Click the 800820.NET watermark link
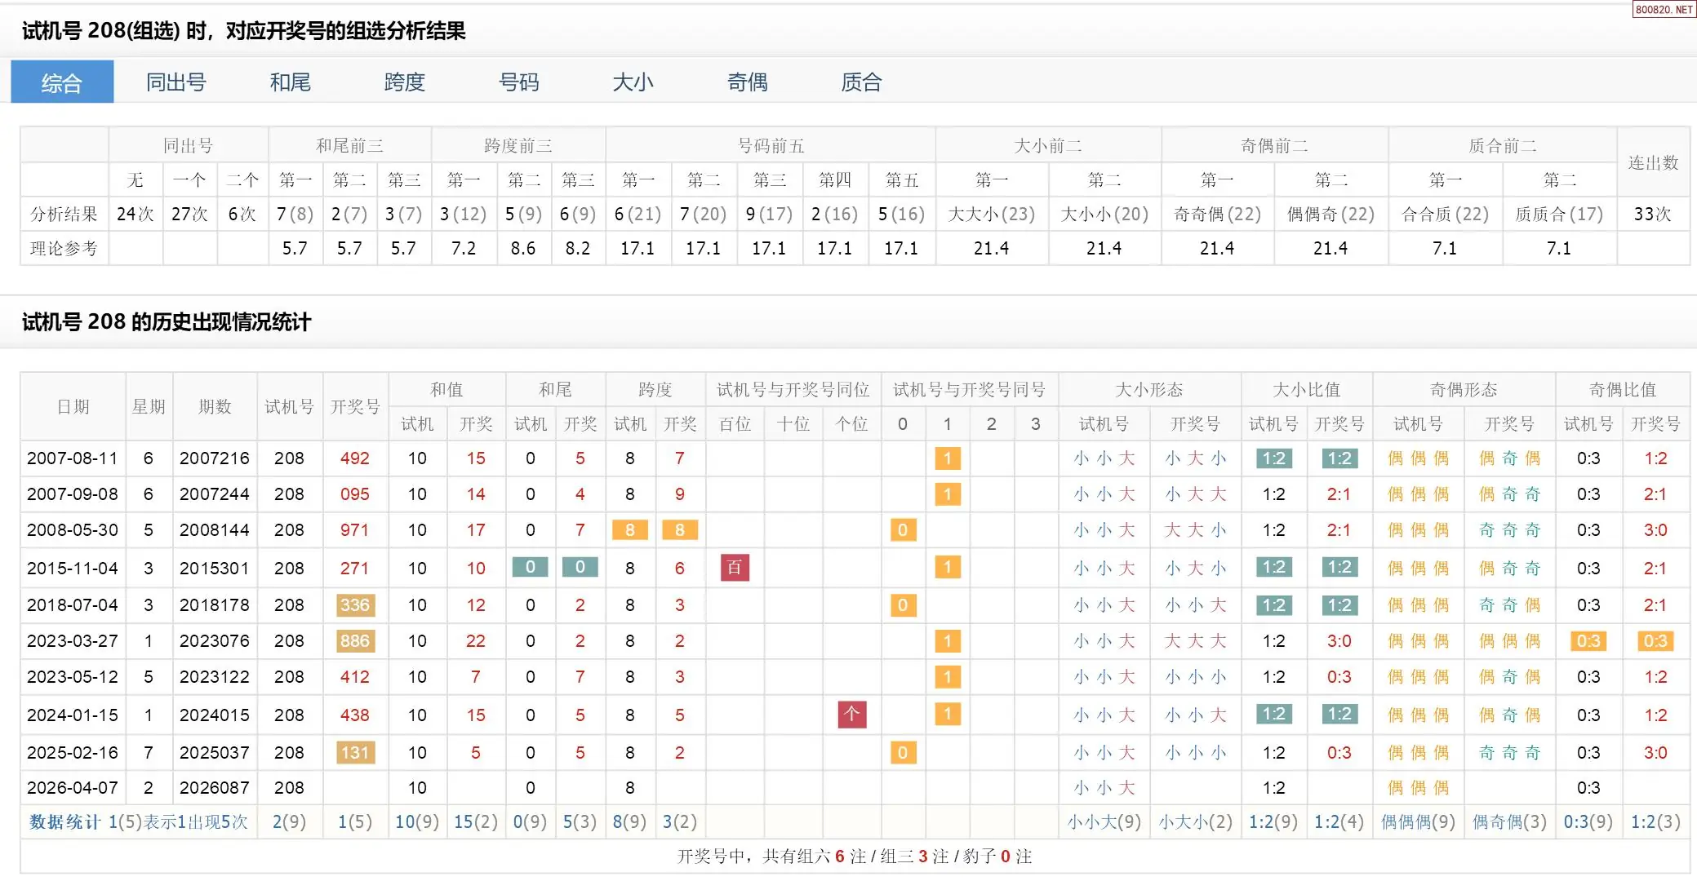This screenshot has width=1697, height=881. click(x=1663, y=10)
